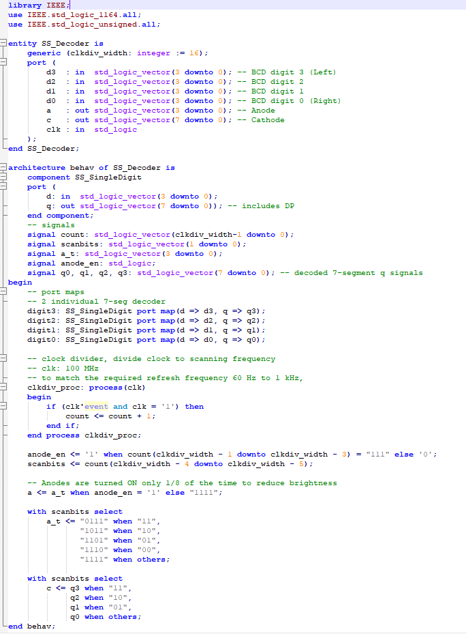This screenshot has height=634, width=466.
Task: Click the 'a <= a_t when anode_en' line
Action: pos(125,493)
